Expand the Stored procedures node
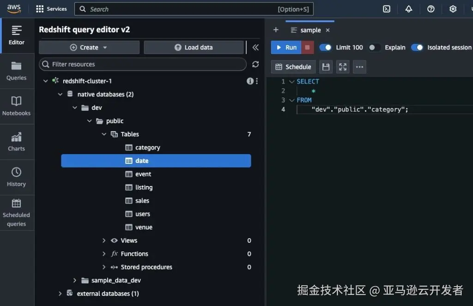The width and height of the screenshot is (473, 306). pyautogui.click(x=104, y=267)
